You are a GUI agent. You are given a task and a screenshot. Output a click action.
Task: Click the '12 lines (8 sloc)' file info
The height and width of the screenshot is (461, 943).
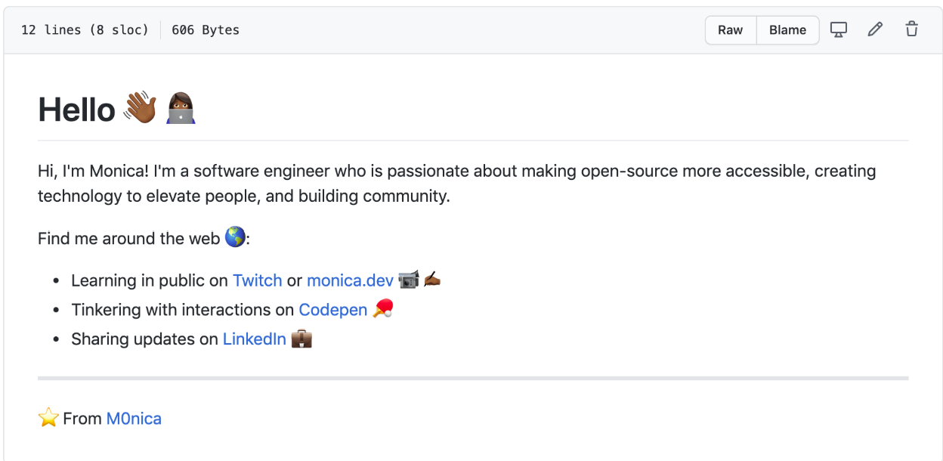pos(83,29)
